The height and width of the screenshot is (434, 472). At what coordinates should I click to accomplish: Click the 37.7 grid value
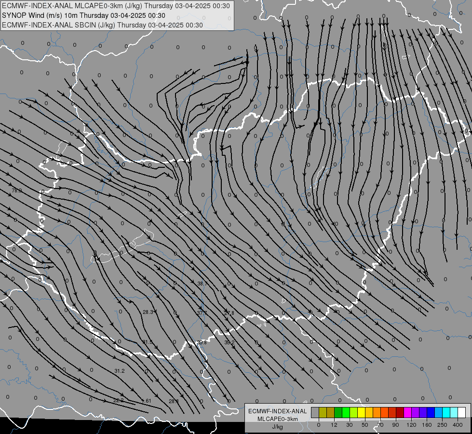coord(202,313)
